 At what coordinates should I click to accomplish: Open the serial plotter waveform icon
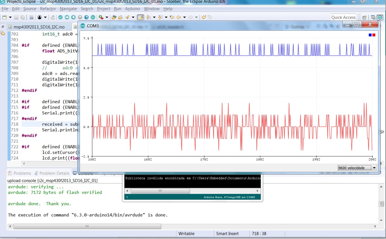93,17
